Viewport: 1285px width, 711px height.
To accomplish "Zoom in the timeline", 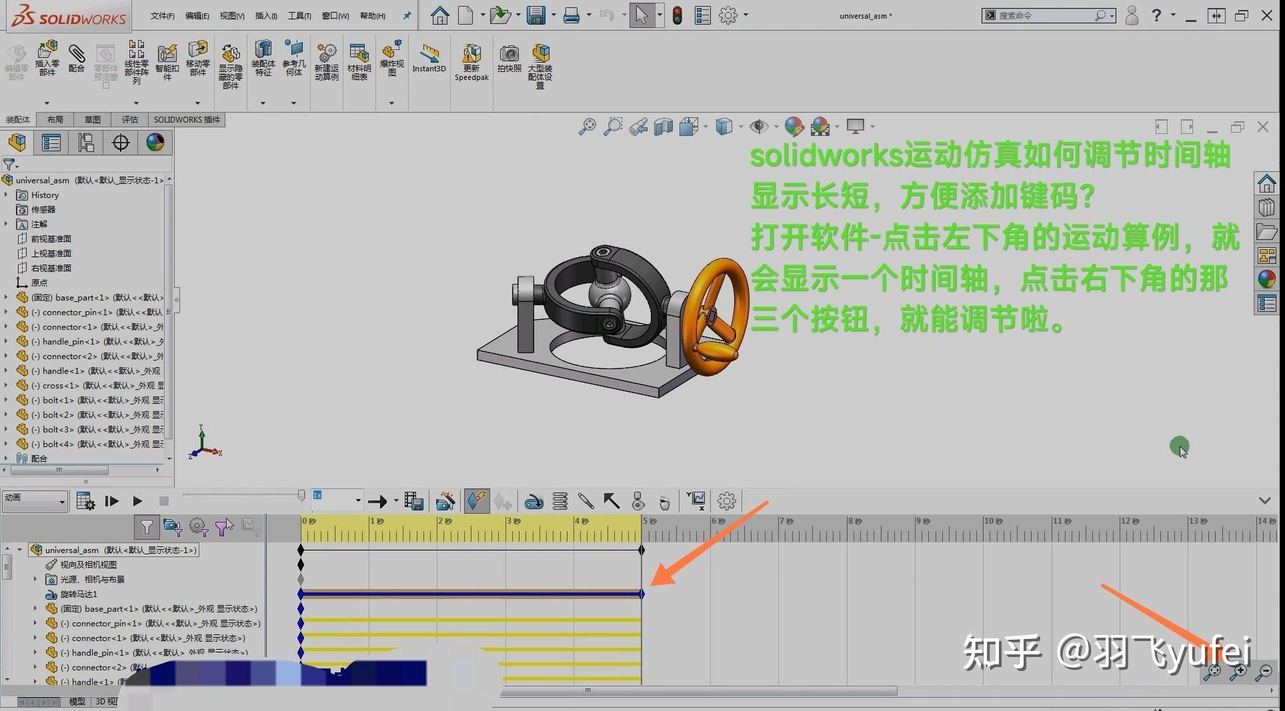I will click(x=1238, y=672).
